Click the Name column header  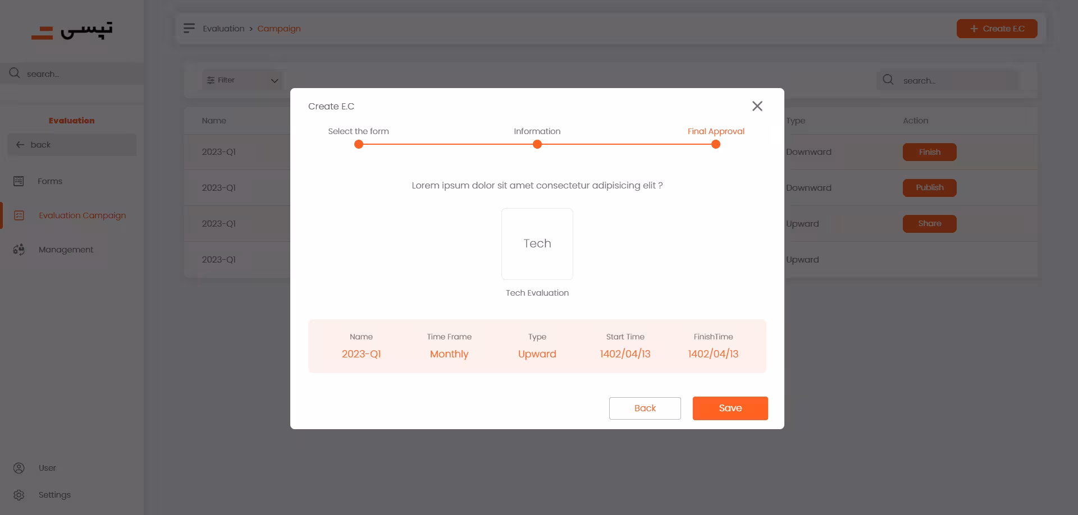[x=214, y=121]
